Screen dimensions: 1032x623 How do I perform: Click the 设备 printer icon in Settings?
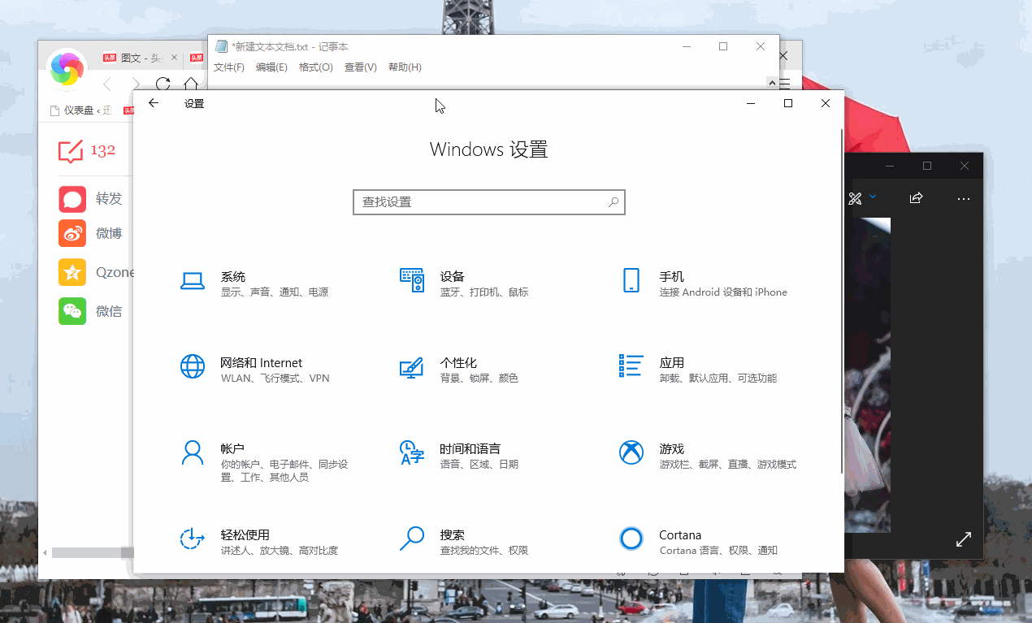(412, 280)
